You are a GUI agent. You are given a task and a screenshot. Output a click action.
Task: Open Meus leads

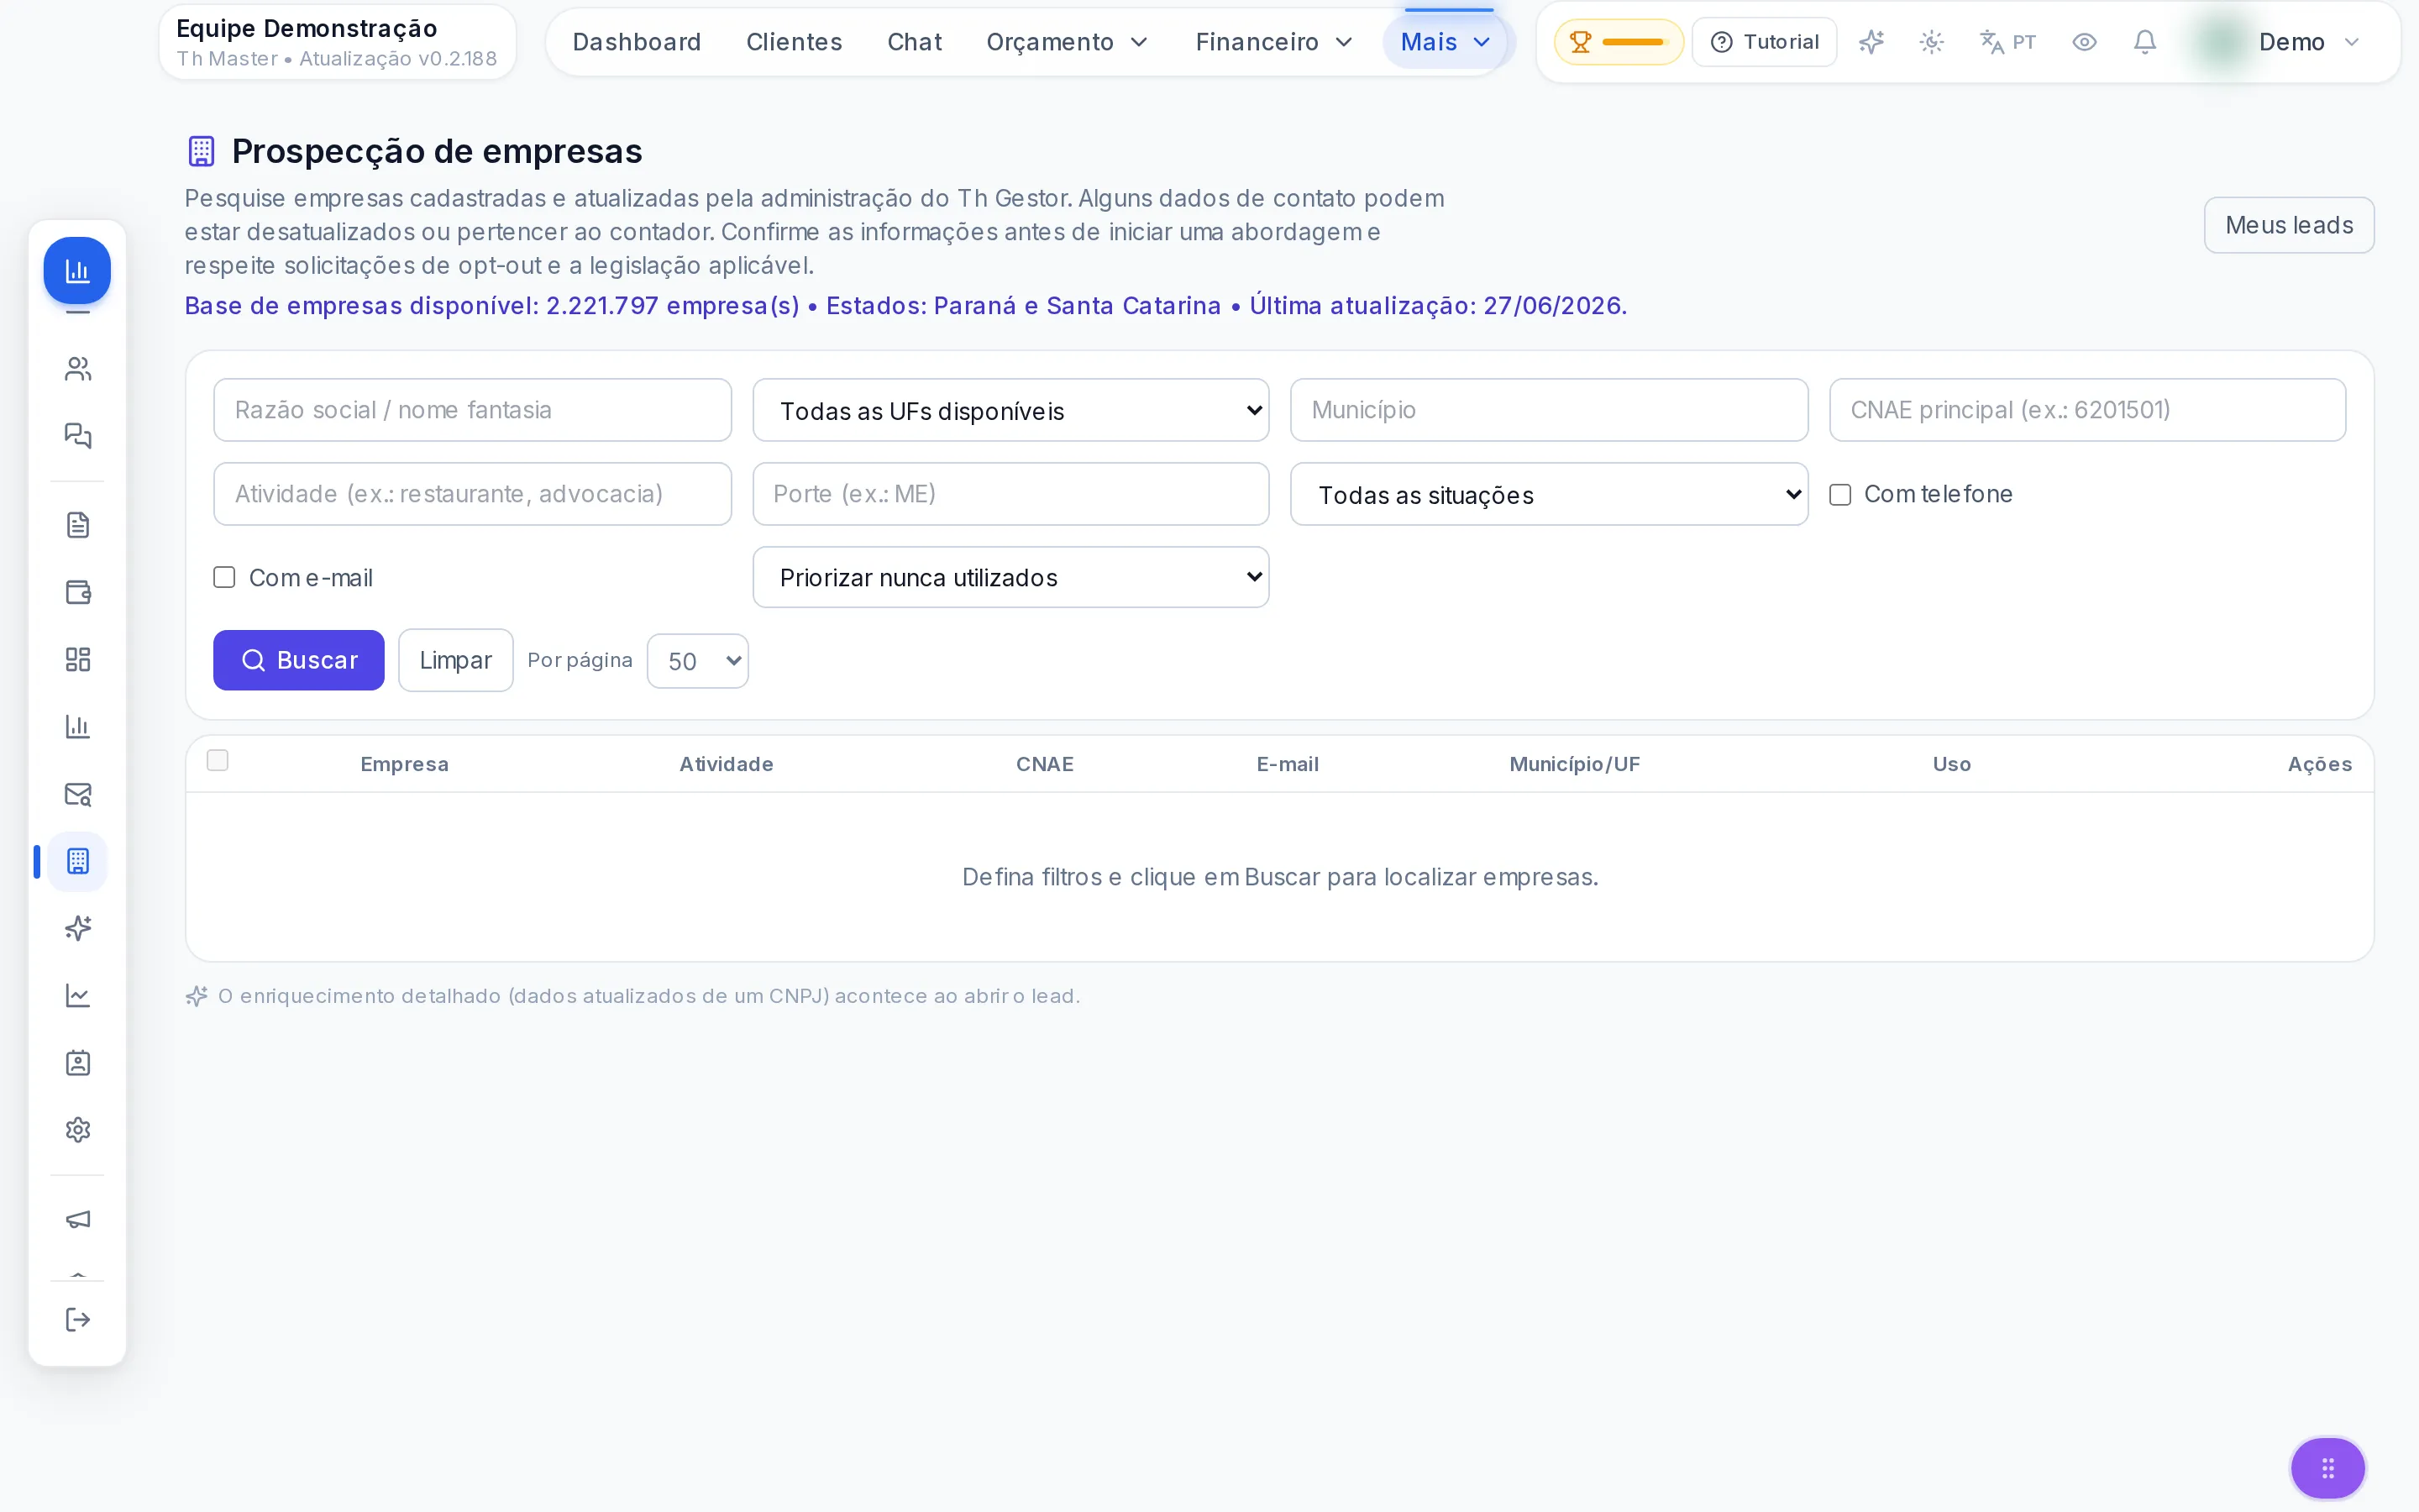[2289, 225]
